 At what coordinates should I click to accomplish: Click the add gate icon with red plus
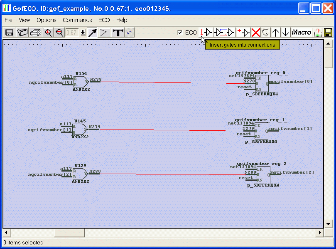(x=243, y=32)
